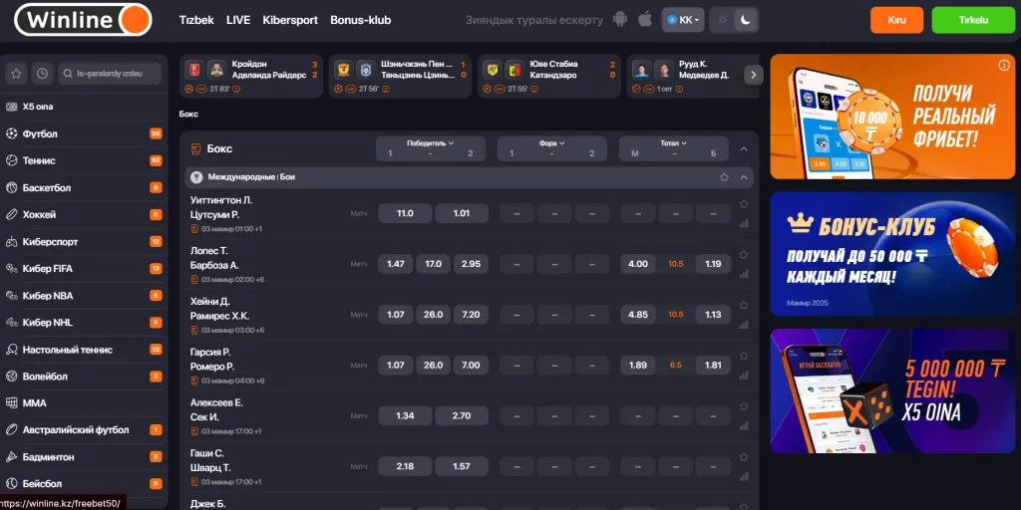The image size is (1021, 510).
Task: Open the Bonus-klub menu item
Action: click(x=361, y=20)
